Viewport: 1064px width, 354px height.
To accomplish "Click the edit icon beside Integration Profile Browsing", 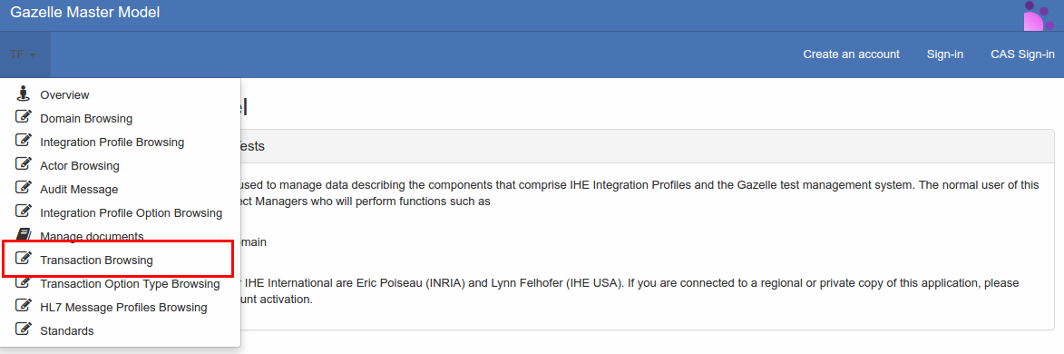I will pos(24,142).
